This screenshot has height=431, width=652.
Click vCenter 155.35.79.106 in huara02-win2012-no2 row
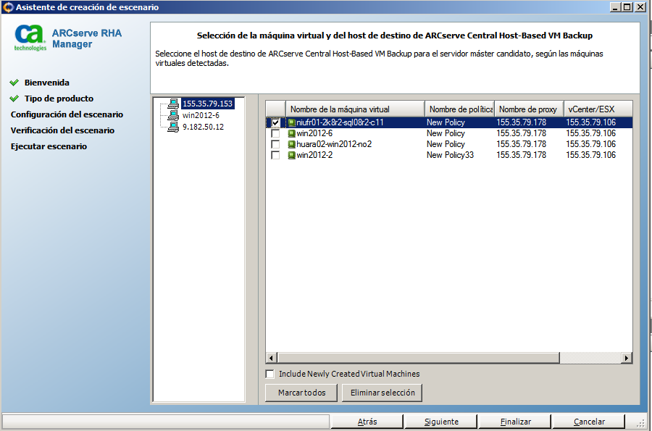point(590,144)
